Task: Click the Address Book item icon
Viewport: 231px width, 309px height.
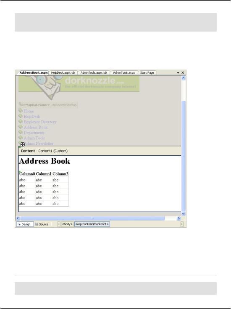Action: point(21,127)
